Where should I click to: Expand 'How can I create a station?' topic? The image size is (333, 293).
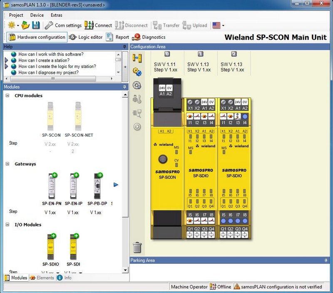(x=6, y=60)
